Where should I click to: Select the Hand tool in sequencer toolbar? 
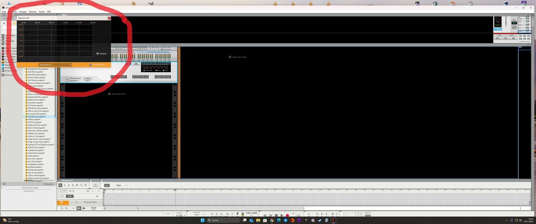tap(86, 185)
